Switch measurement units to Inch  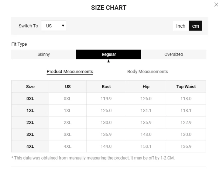tap(181, 26)
